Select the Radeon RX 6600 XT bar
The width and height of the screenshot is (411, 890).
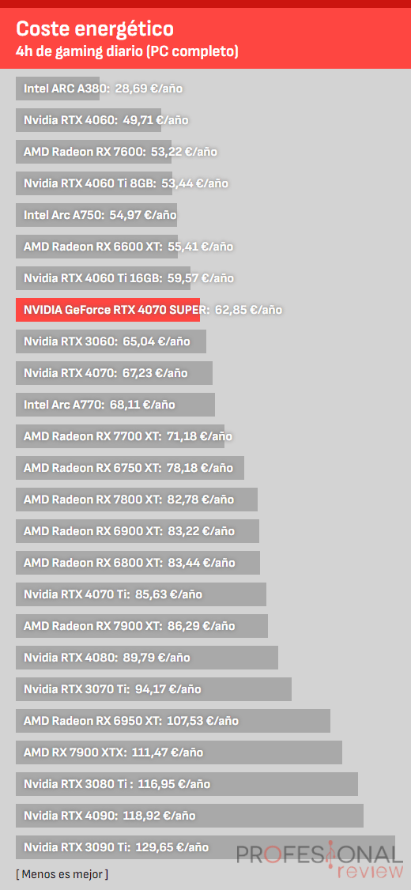(x=97, y=247)
